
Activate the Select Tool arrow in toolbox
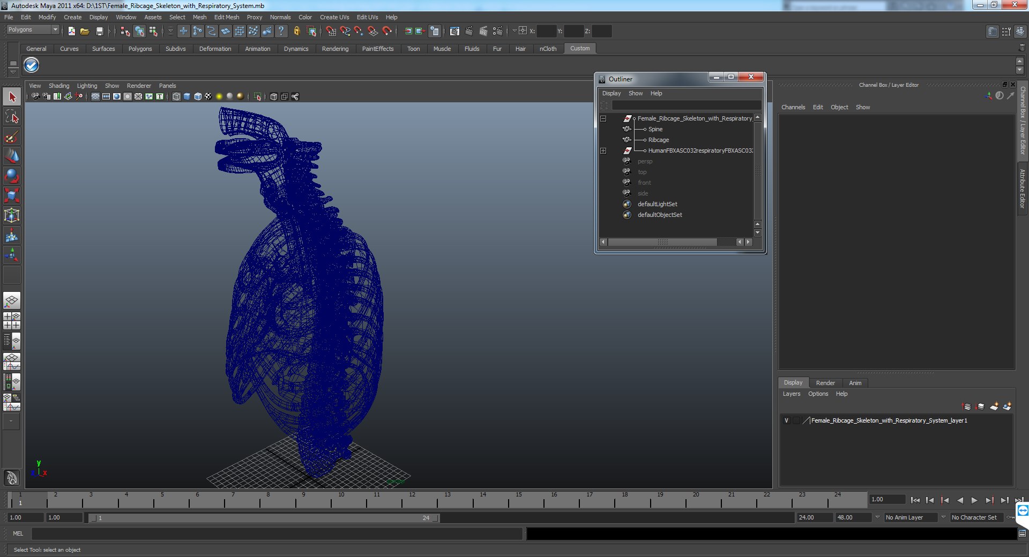pos(12,97)
